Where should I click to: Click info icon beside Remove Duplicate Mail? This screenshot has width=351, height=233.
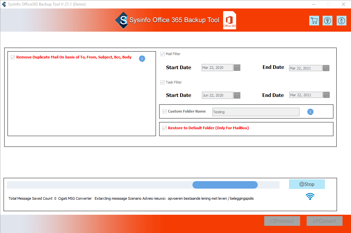pyautogui.click(x=142, y=59)
